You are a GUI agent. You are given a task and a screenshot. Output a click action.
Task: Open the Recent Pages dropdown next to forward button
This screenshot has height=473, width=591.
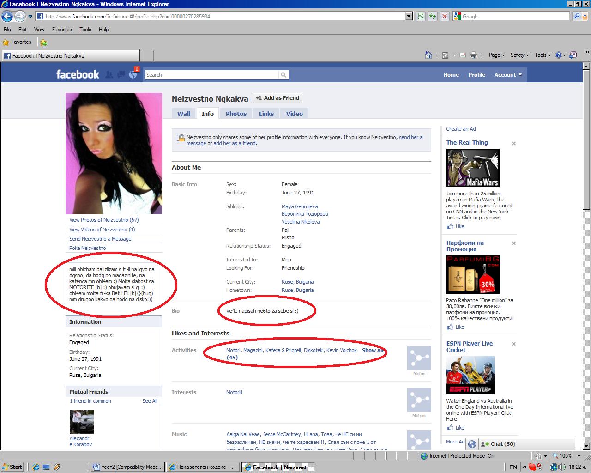coord(30,17)
